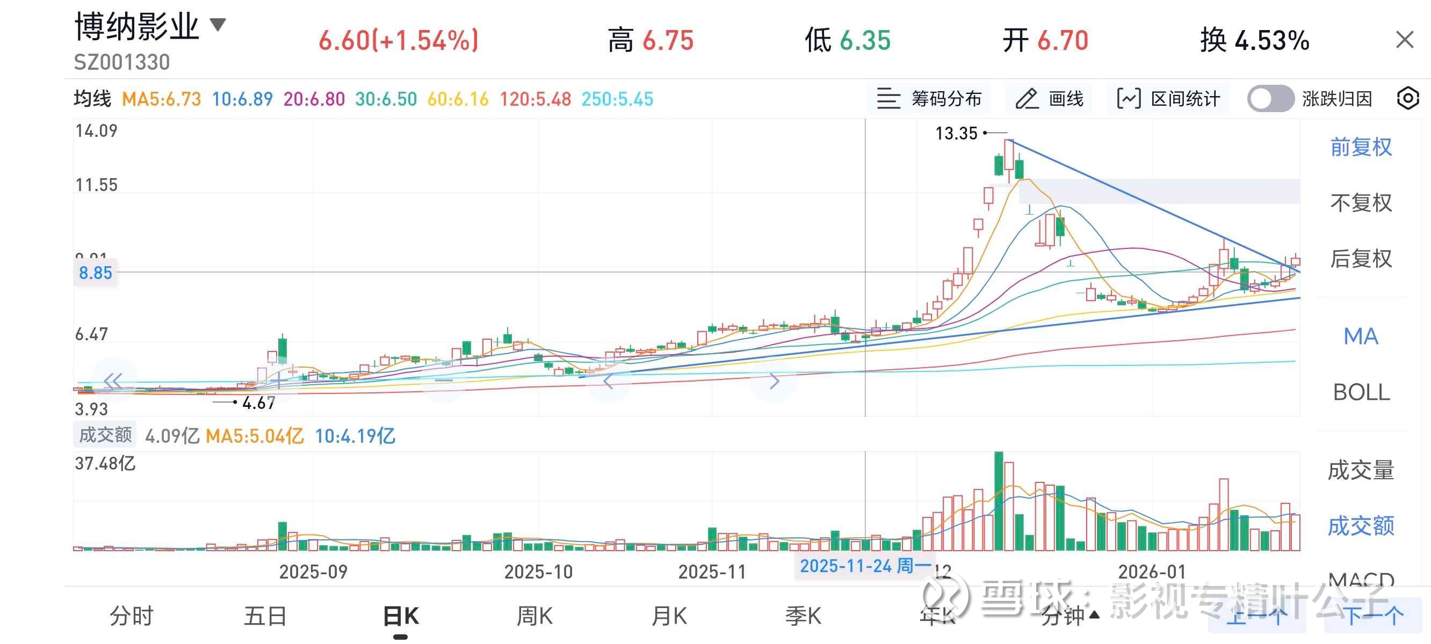Viewport: 1431px width, 644px height.
Task: Open chart settings hexagon gear icon
Action: tap(1408, 99)
